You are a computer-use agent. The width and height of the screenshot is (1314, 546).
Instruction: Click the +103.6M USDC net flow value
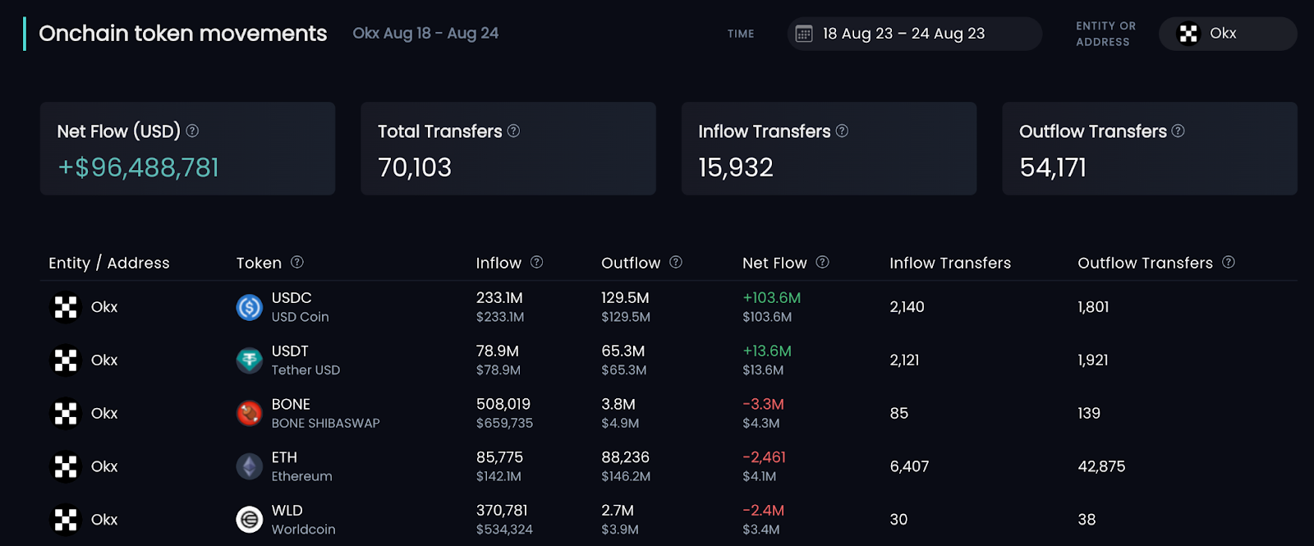click(x=771, y=298)
